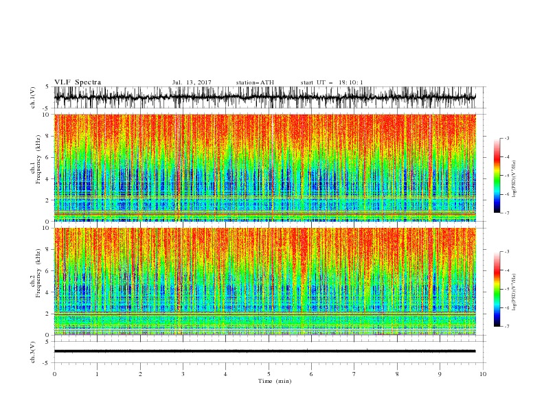Click the ch.2 horizontal line at 2 kHz
The image size is (544, 420).
tap(264, 313)
